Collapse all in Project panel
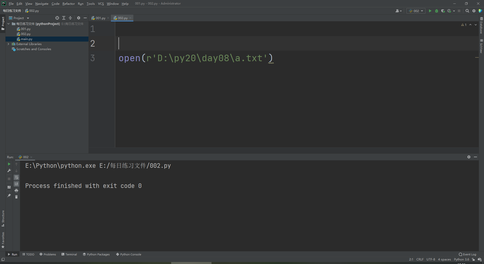 click(70, 18)
